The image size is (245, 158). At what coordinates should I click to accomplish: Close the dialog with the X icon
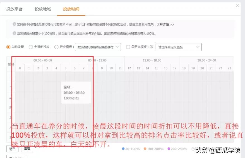(237, 6)
